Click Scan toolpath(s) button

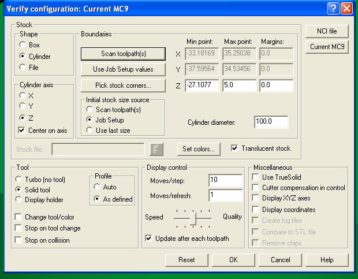click(124, 54)
